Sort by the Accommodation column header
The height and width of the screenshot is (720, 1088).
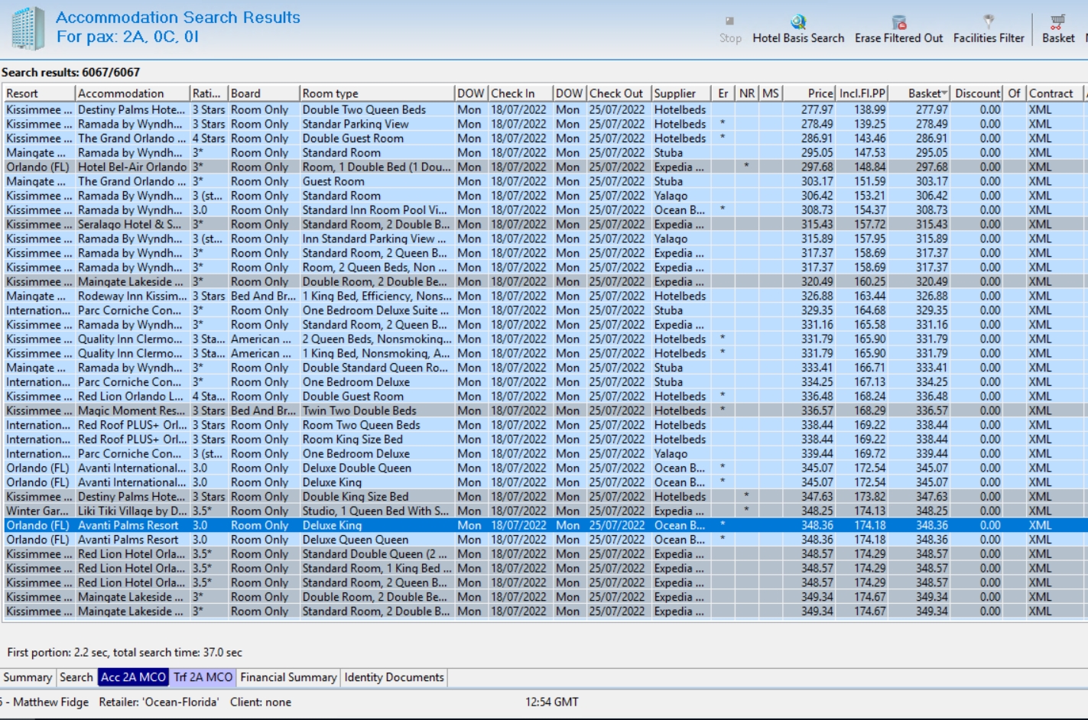132,93
